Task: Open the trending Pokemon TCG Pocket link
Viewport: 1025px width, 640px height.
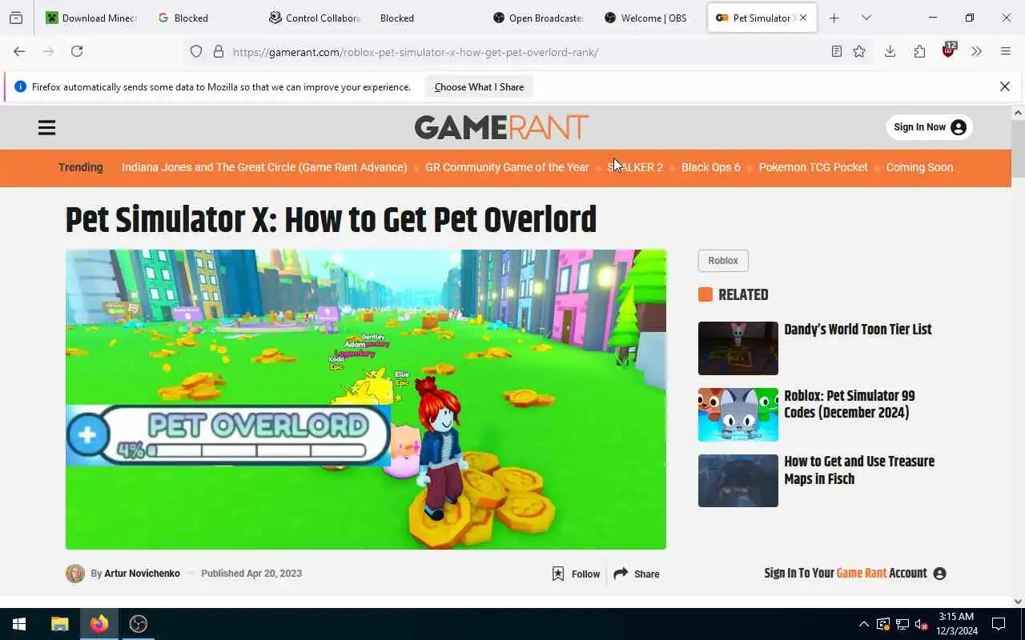Action: (x=813, y=167)
